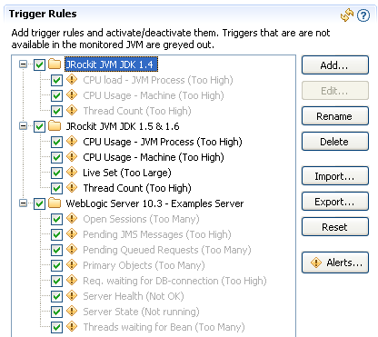Click warning icon beside Primary Objects (Too Many)

click(x=72, y=265)
